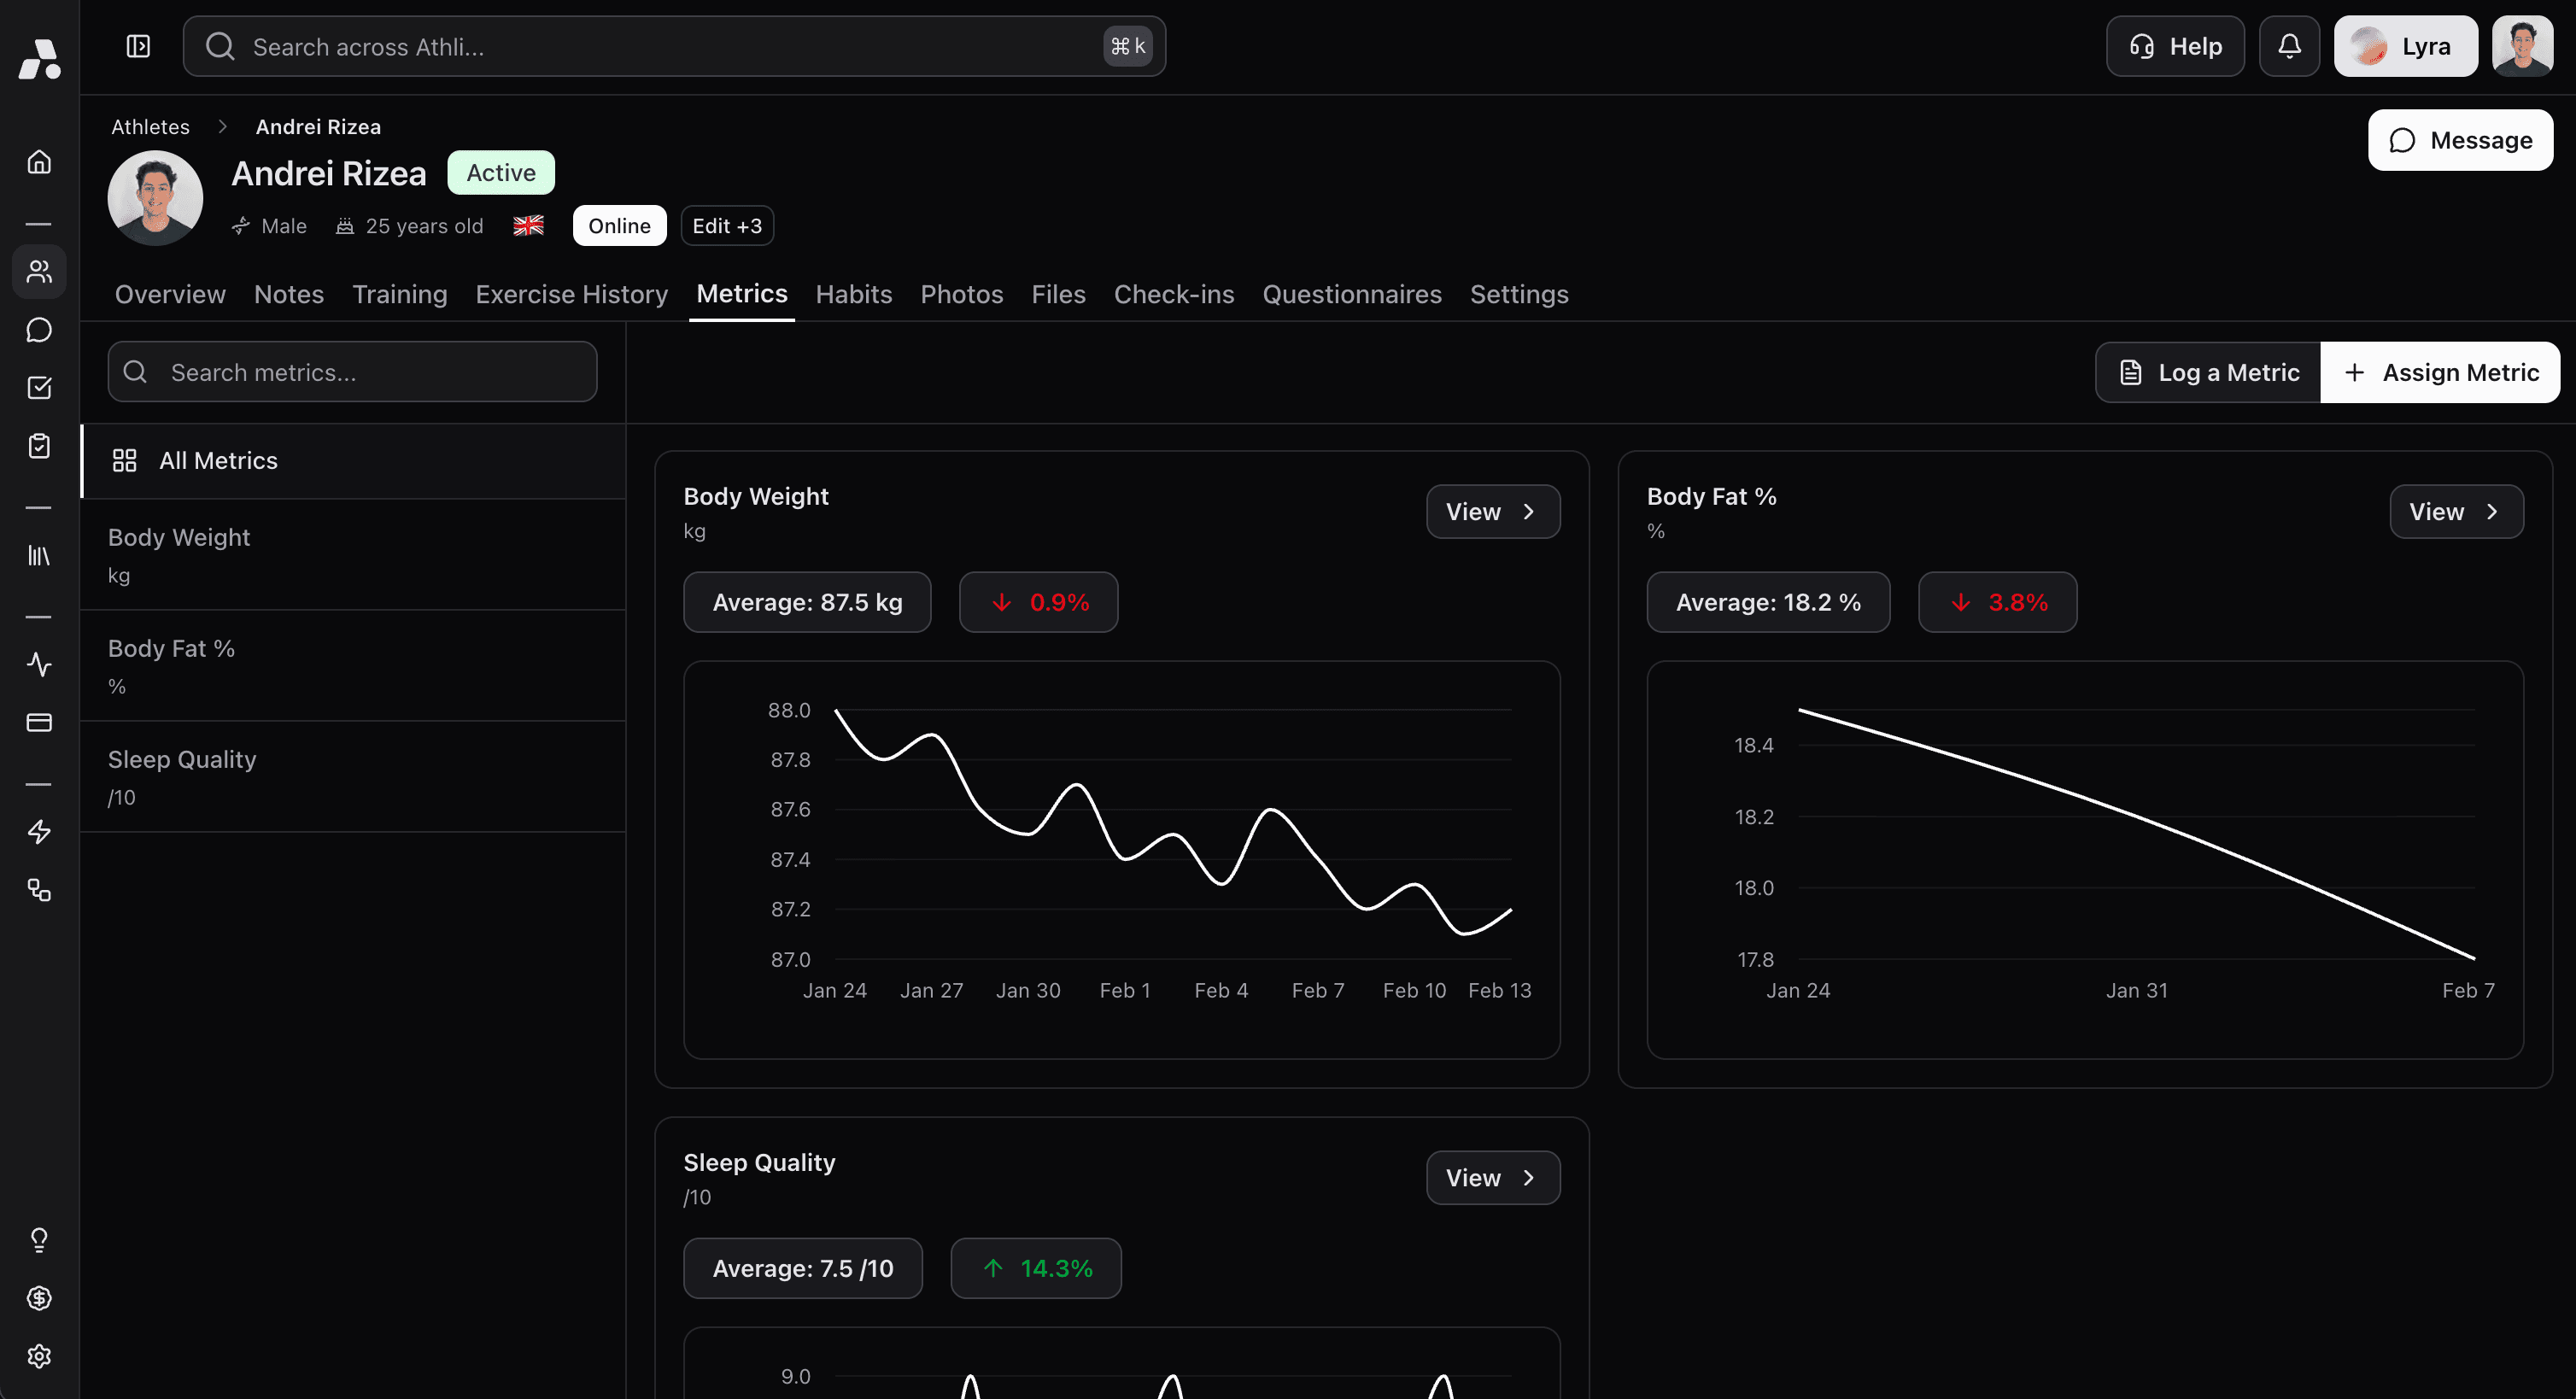Open the Body Weight View dropdown

[1492, 511]
